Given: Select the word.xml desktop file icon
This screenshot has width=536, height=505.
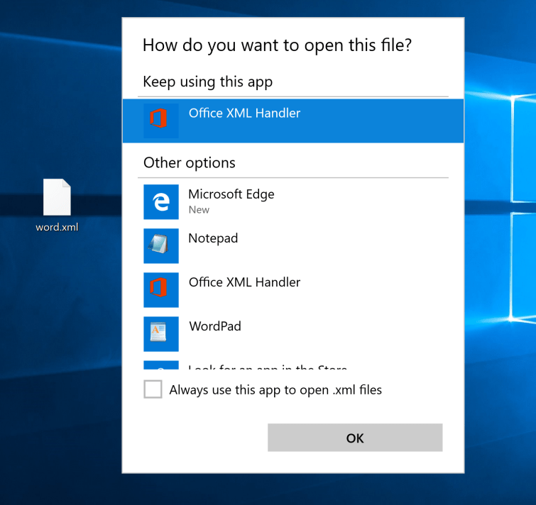Looking at the screenshot, I should (57, 197).
